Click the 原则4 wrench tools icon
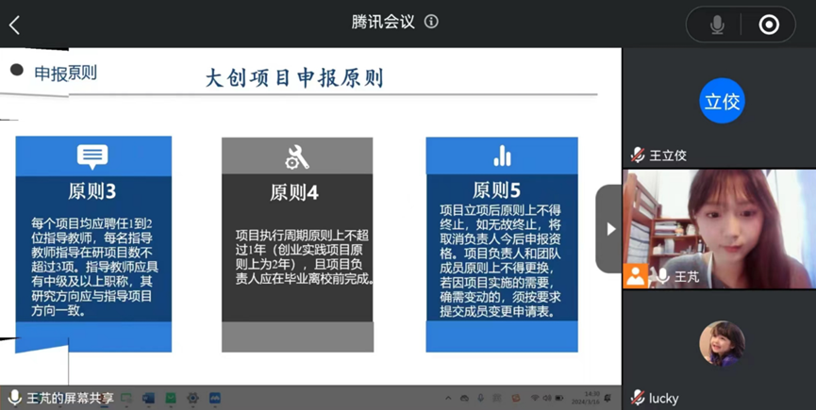The height and width of the screenshot is (410, 816). [296, 156]
